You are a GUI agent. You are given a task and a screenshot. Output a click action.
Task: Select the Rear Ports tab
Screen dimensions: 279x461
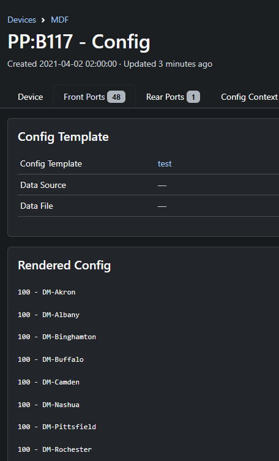point(173,97)
